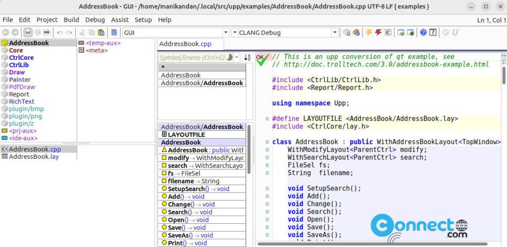Select the <temp-aux> entry
Image resolution: width=507 pixels, height=247 pixels.
click(116, 43)
